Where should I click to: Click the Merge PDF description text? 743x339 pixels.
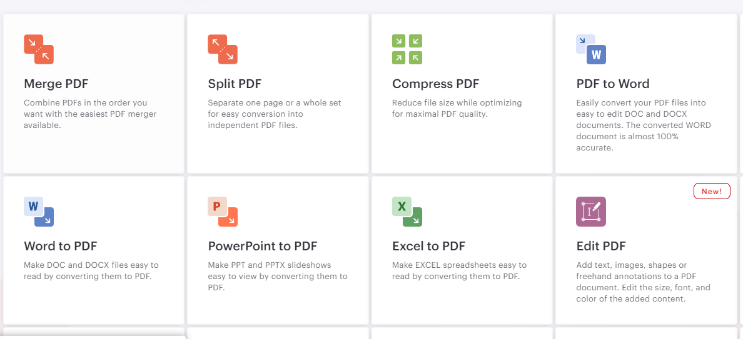[90, 114]
